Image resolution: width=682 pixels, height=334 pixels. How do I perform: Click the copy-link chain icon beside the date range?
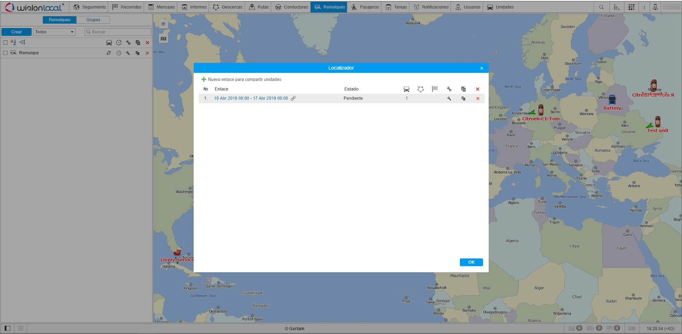pos(293,98)
